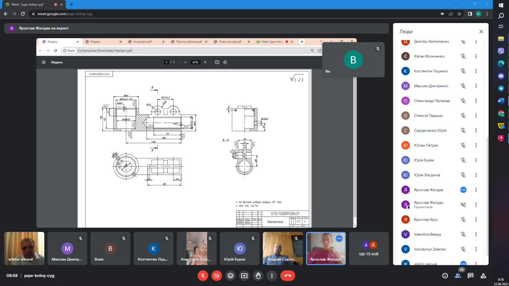Click the wiktor wkoval video tile

click(24, 249)
